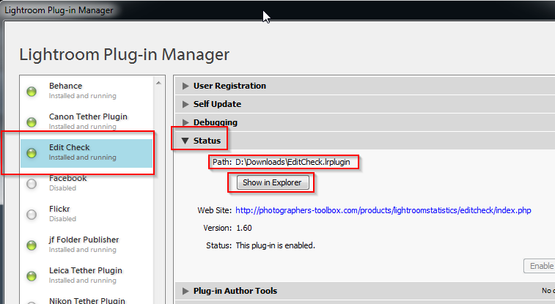555x304 pixels.
Task: Click the Nikon Tether Plugin status icon
Action: pos(32,300)
